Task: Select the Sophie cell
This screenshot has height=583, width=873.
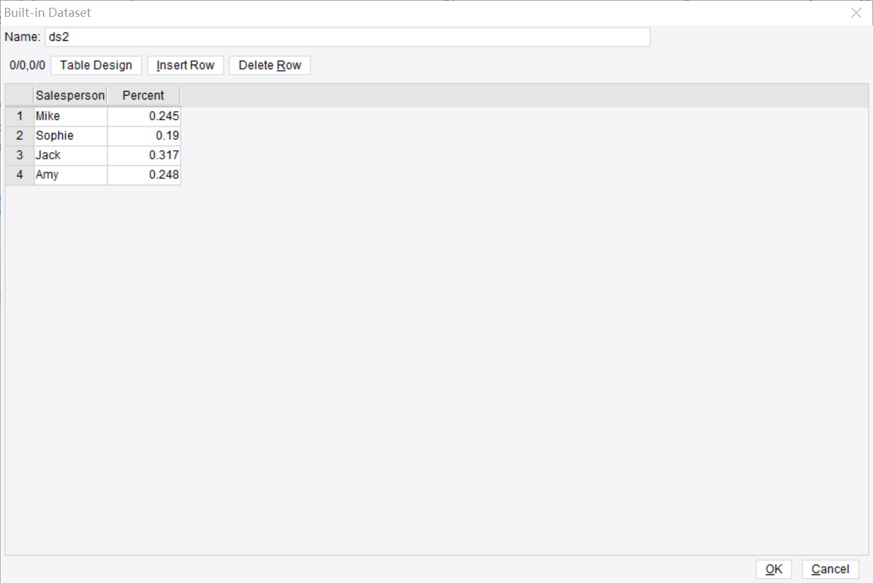Action: pyautogui.click(x=70, y=136)
